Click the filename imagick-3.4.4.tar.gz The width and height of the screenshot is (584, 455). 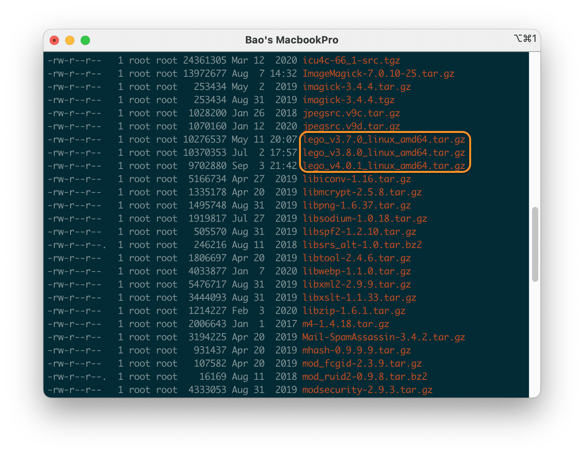click(356, 87)
